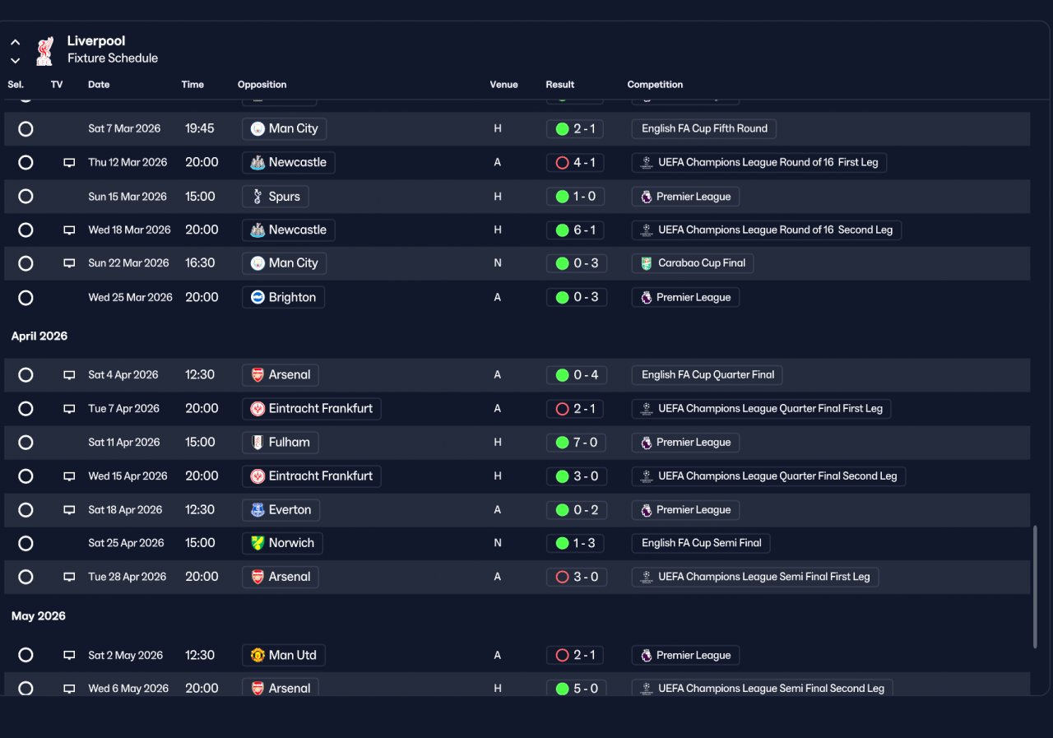This screenshot has height=738, width=1053.
Task: Click the Carabao Cup Final competition icon
Action: [647, 263]
